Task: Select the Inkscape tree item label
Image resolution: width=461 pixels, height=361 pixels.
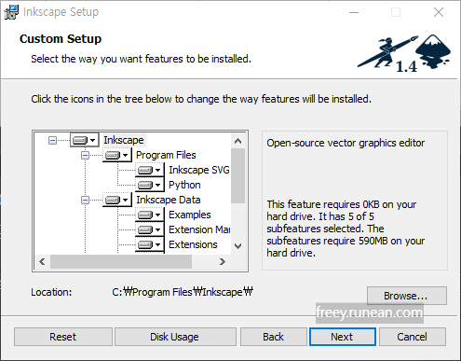Action: tap(124, 140)
